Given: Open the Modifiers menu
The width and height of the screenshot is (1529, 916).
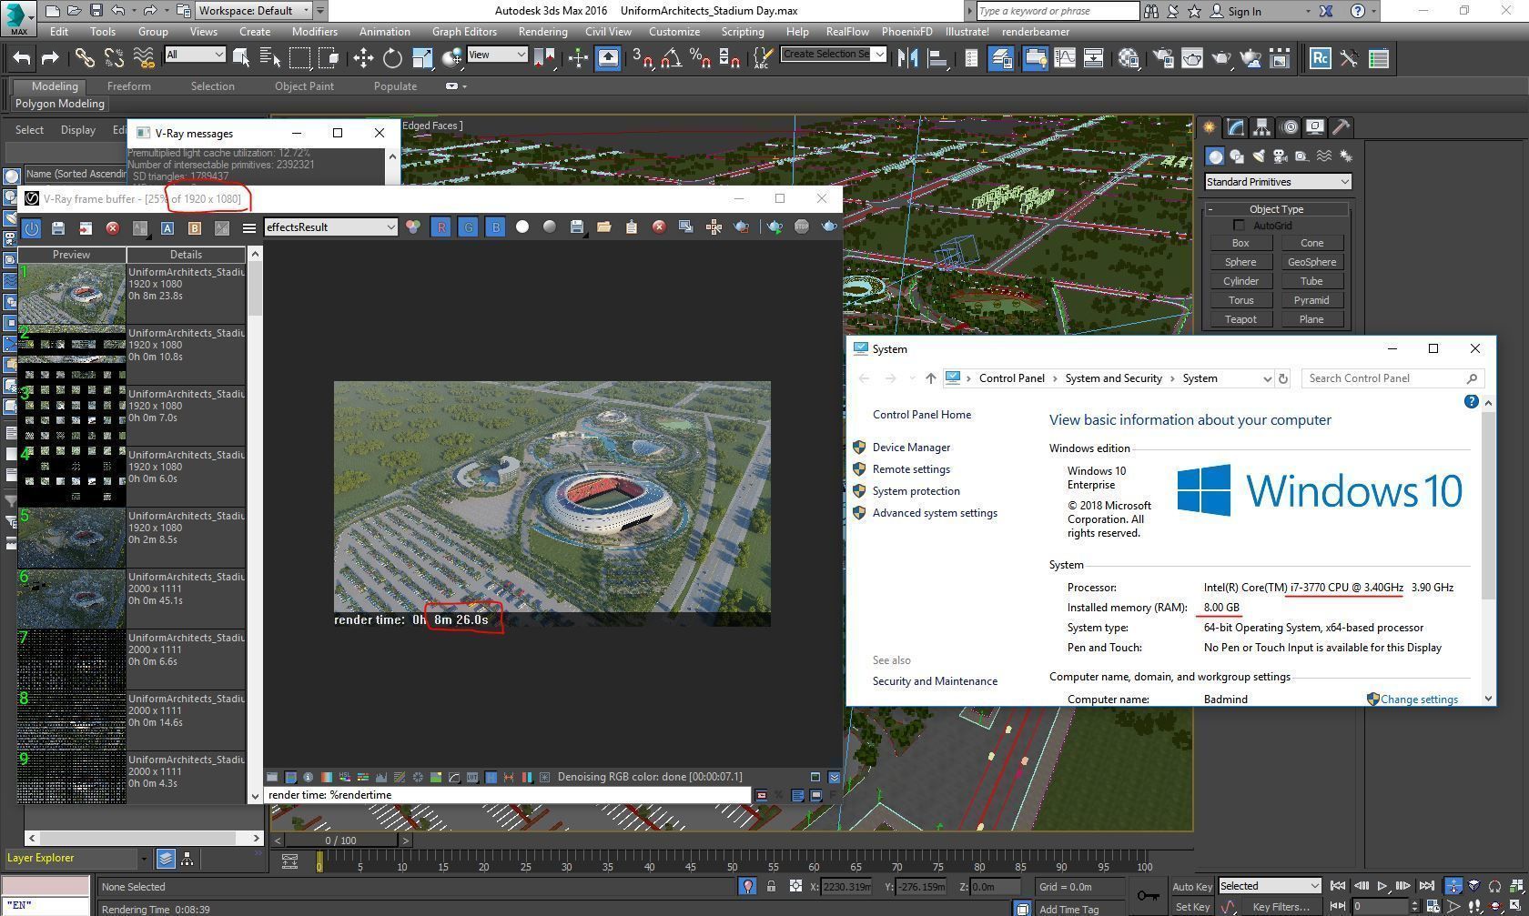Looking at the screenshot, I should coord(315,31).
